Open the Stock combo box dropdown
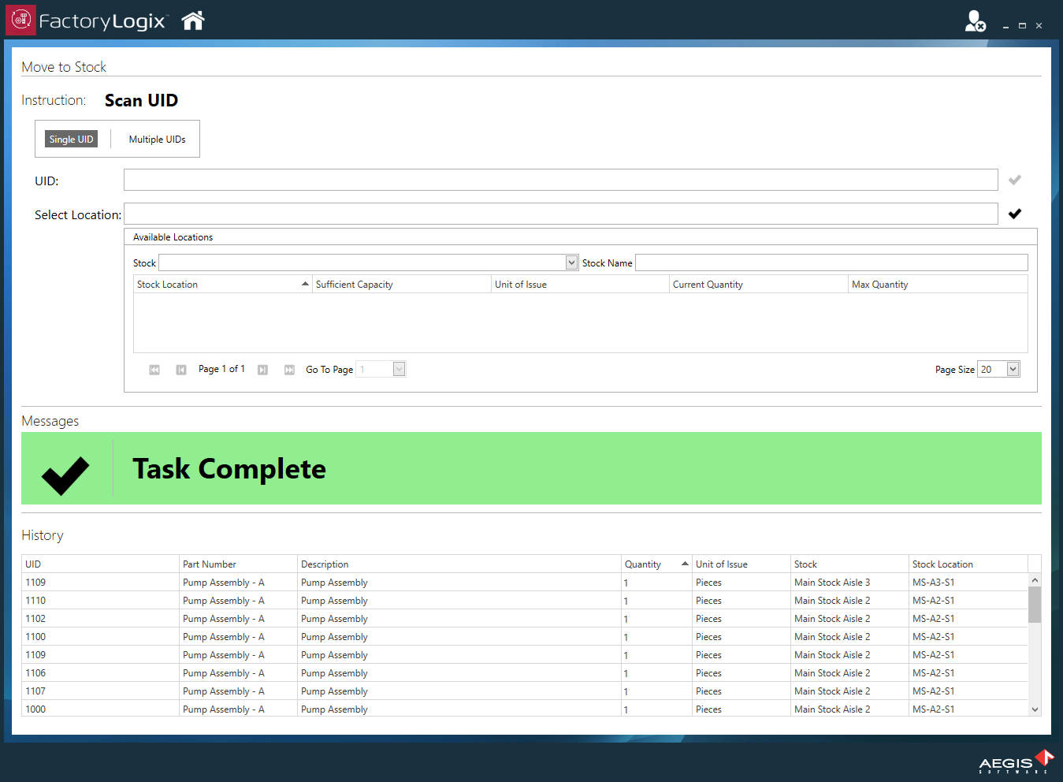The image size is (1063, 782). pyautogui.click(x=571, y=262)
